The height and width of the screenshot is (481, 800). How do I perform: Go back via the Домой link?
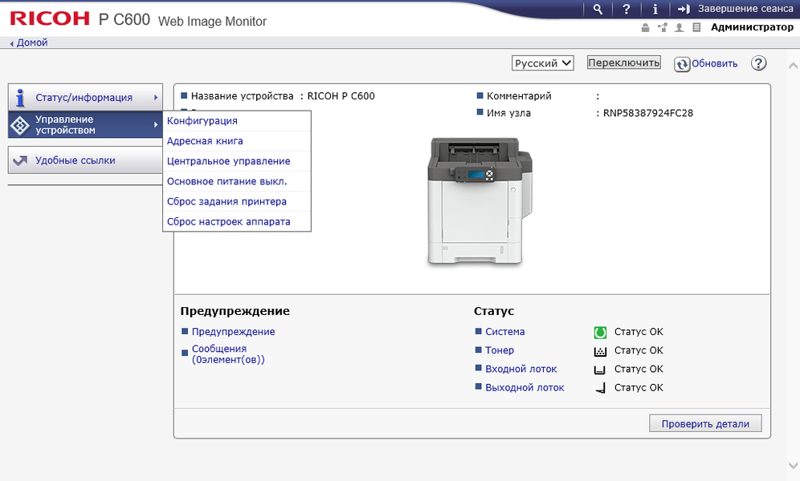tap(31, 42)
